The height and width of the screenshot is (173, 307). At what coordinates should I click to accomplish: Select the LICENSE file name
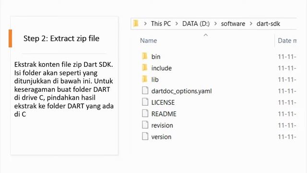pos(163,102)
